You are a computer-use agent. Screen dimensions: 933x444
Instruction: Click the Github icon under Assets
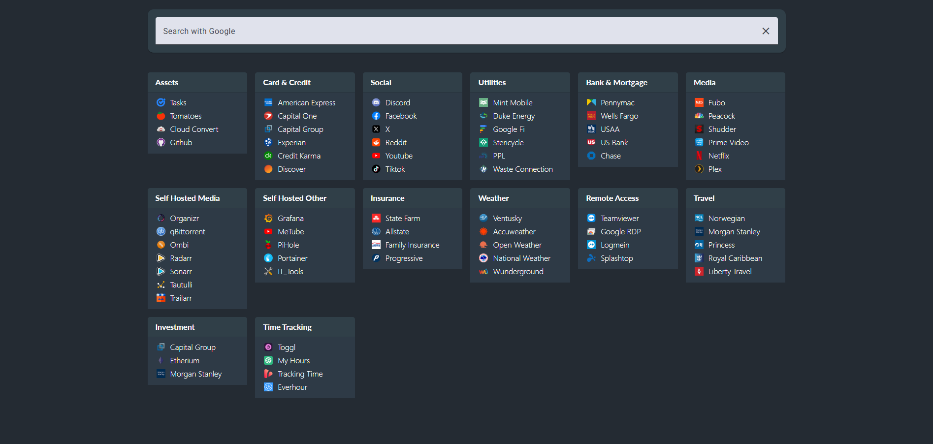coord(161,142)
